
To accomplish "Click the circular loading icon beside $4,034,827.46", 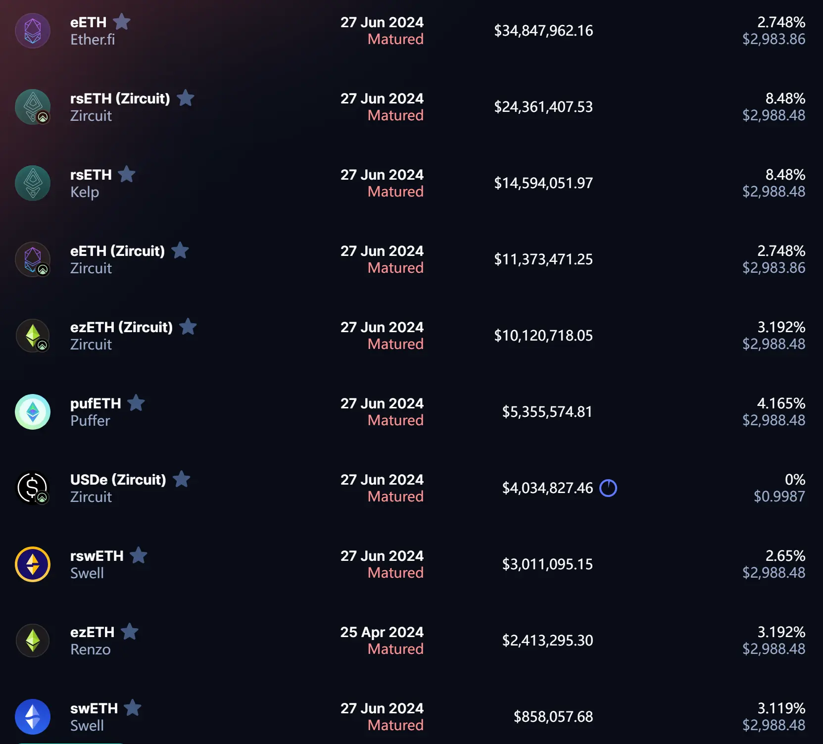I will click(x=608, y=488).
